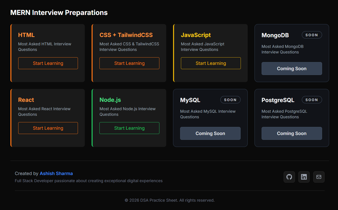This screenshot has height=210, width=338.
Task: Open the LinkedIn profile icon
Action: pos(304,177)
